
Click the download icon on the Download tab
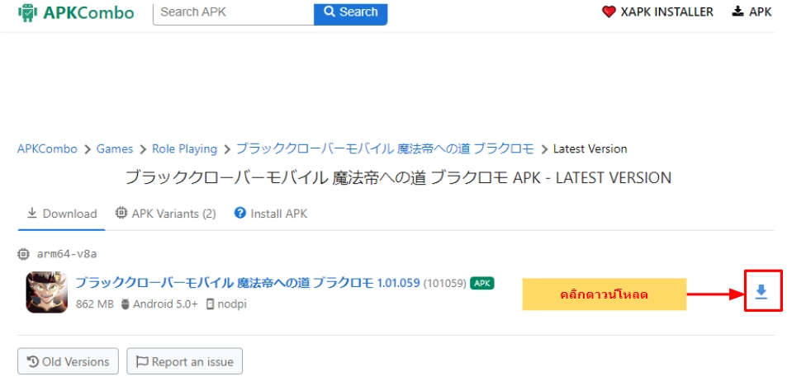32,213
